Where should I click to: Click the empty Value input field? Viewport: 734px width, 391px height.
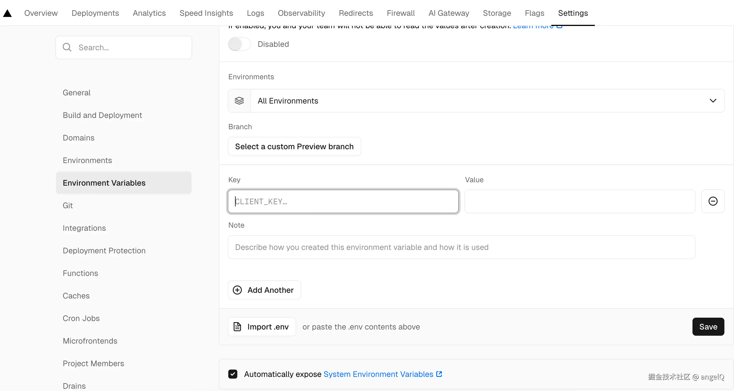(579, 201)
